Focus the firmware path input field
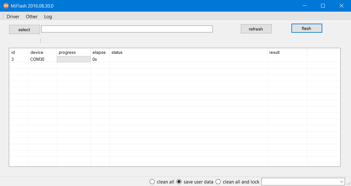This screenshot has width=351, height=186. point(127,29)
